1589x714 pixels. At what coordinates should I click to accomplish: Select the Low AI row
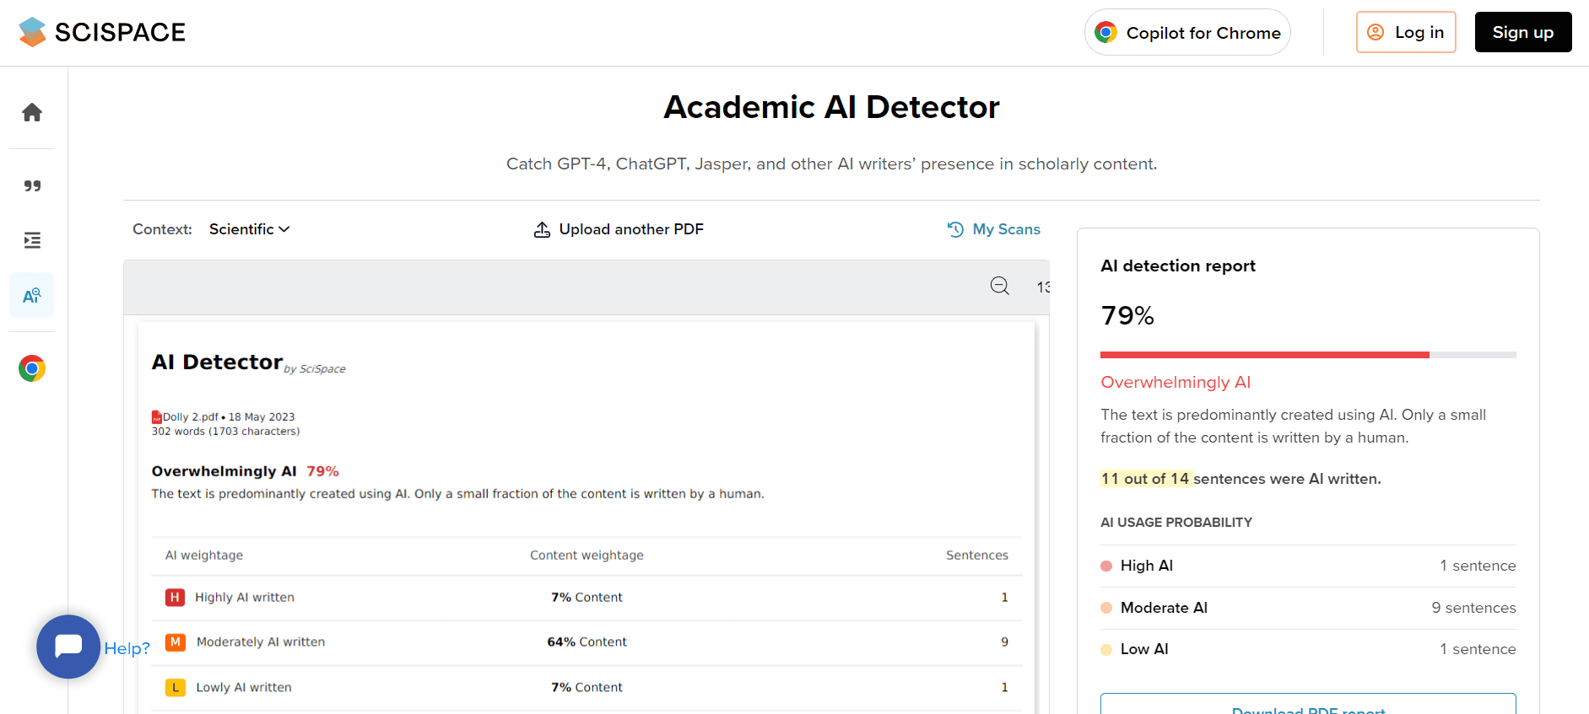1308,649
